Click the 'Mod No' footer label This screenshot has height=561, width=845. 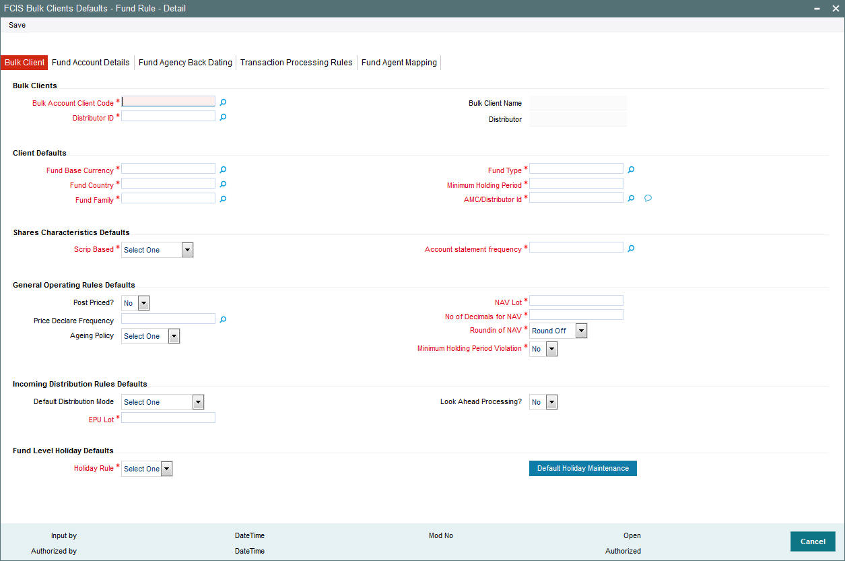[441, 536]
